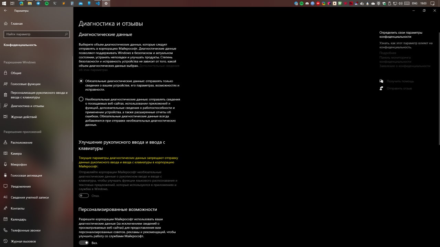The width and height of the screenshot is (440, 247).
Task: Click the Диагностика и отзывы page title
Action: coord(111,24)
